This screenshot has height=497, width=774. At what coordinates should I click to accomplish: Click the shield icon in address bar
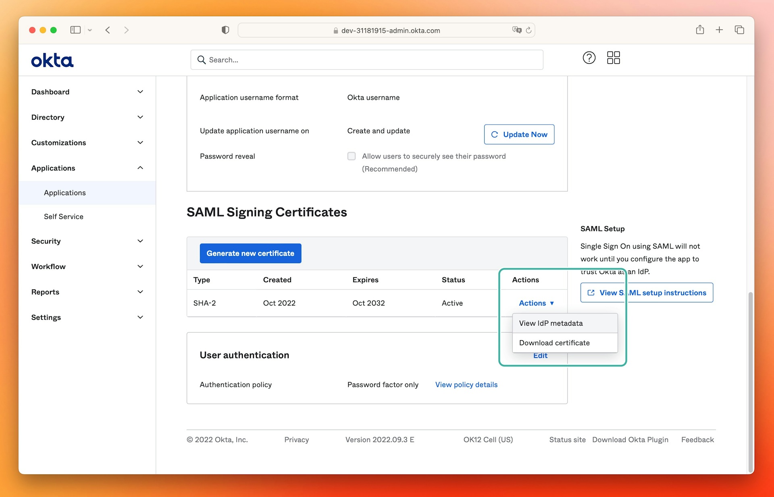point(225,29)
